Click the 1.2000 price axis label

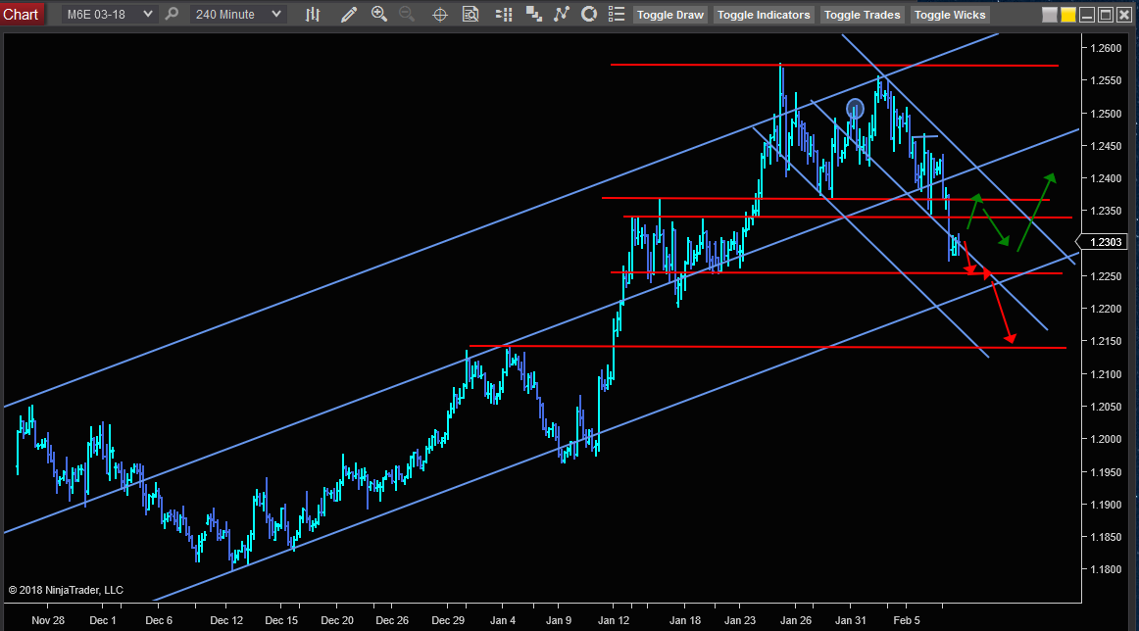(1106, 439)
